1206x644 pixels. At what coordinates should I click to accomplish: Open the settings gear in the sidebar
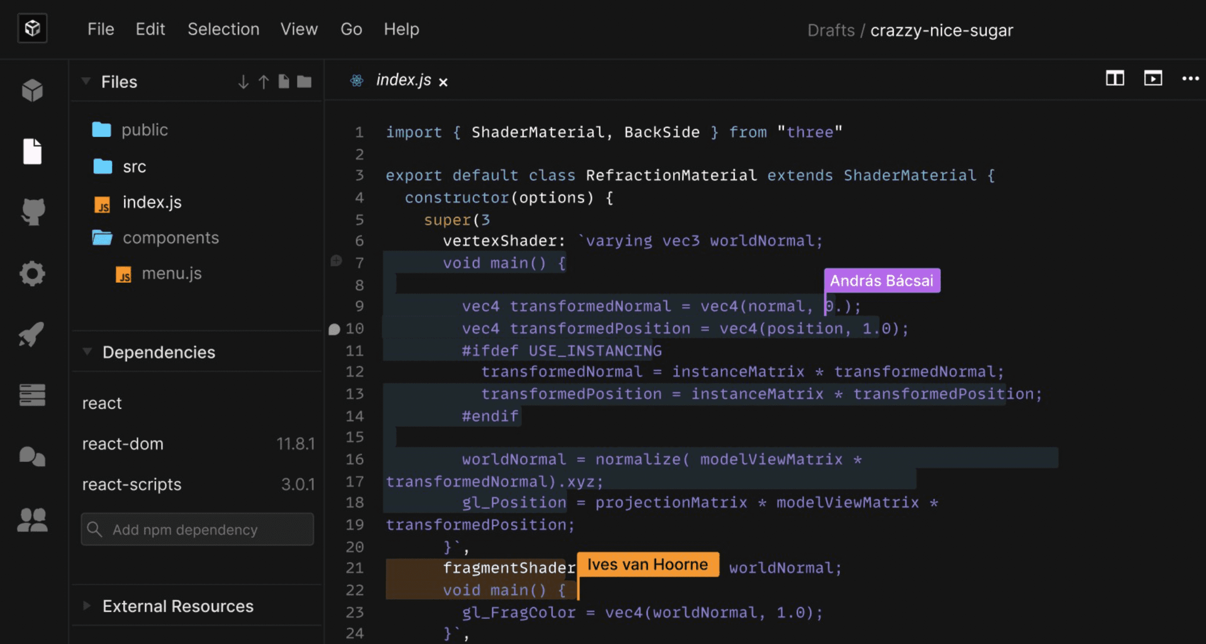pyautogui.click(x=32, y=273)
